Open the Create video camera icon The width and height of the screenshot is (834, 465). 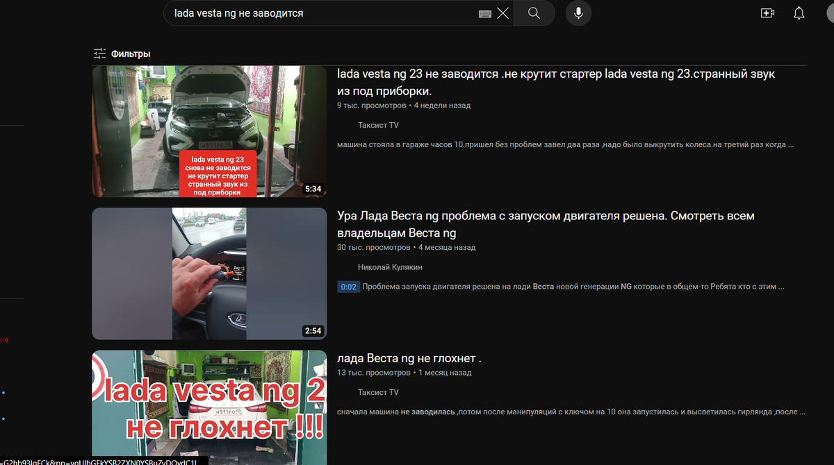click(x=767, y=13)
